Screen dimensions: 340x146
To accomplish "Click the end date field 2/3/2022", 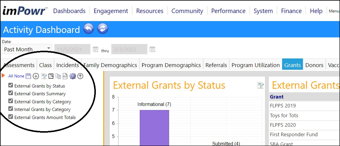I will [129, 49].
